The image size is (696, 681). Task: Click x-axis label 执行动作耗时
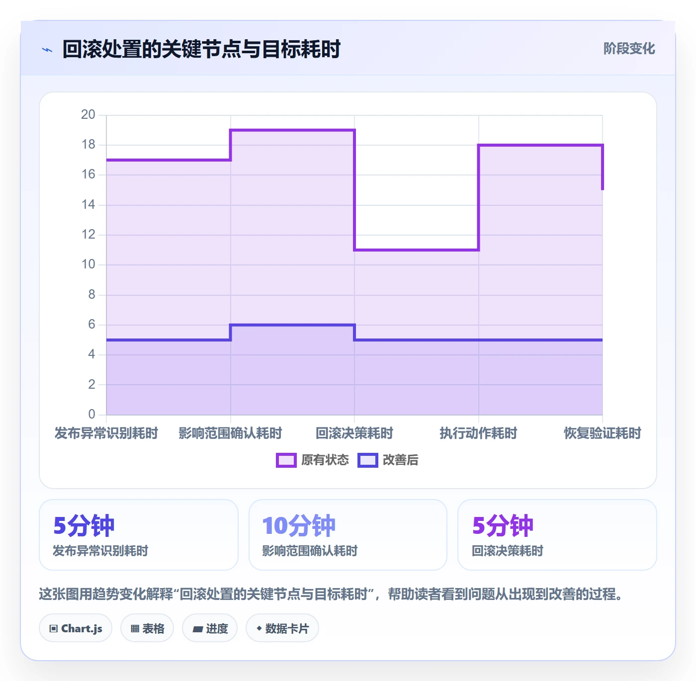pyautogui.click(x=478, y=433)
